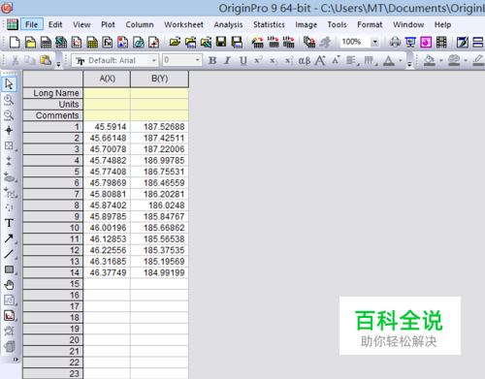Open the Column menu

point(140,24)
